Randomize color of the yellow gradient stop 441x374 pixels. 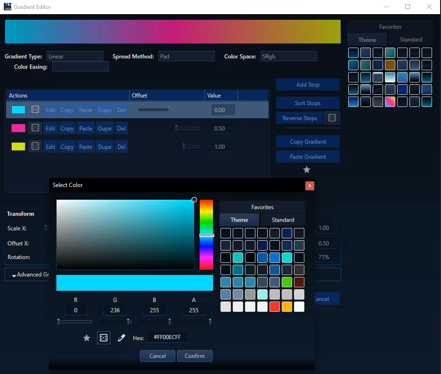35,146
